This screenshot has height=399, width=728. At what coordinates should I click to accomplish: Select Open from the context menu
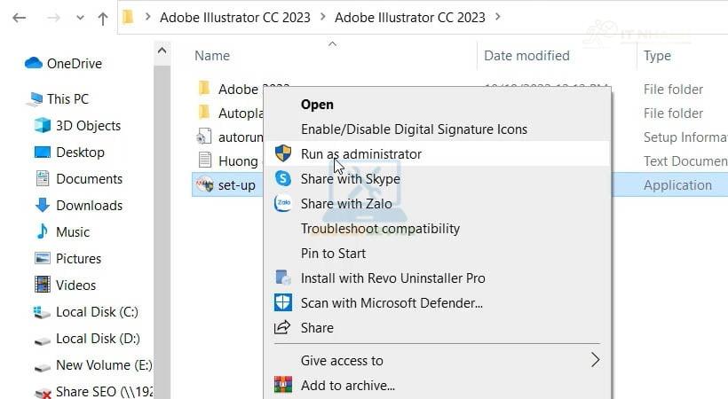pos(317,104)
